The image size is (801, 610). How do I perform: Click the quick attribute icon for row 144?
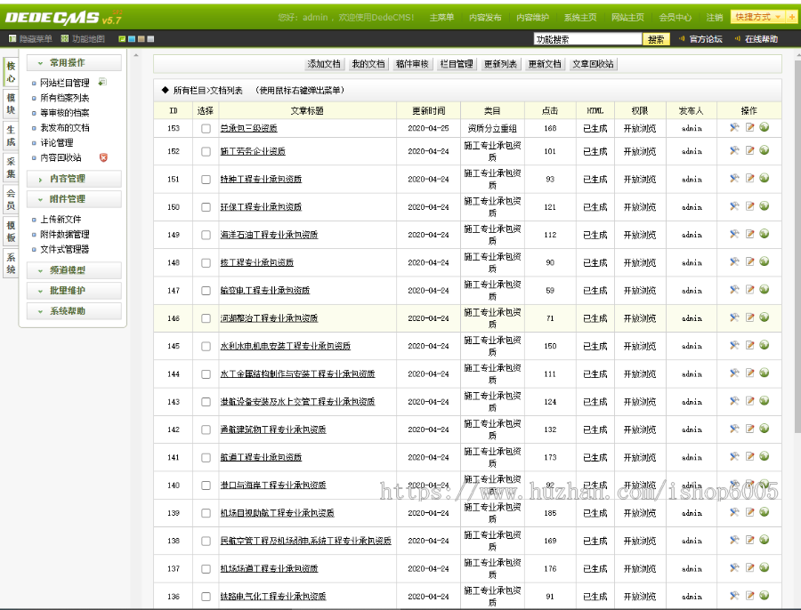[x=734, y=373]
